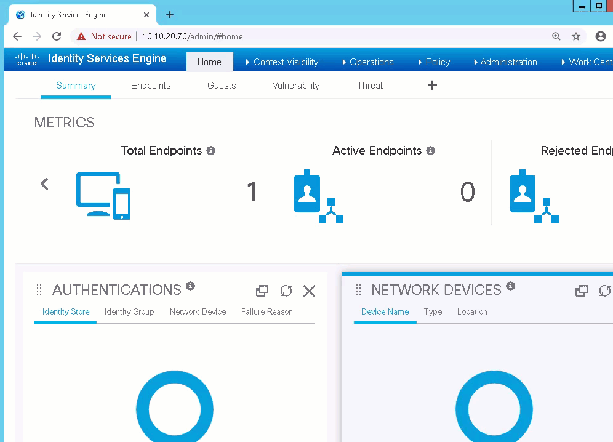Select Identity Store tab in Authentications
This screenshot has height=442, width=613.
66,311
